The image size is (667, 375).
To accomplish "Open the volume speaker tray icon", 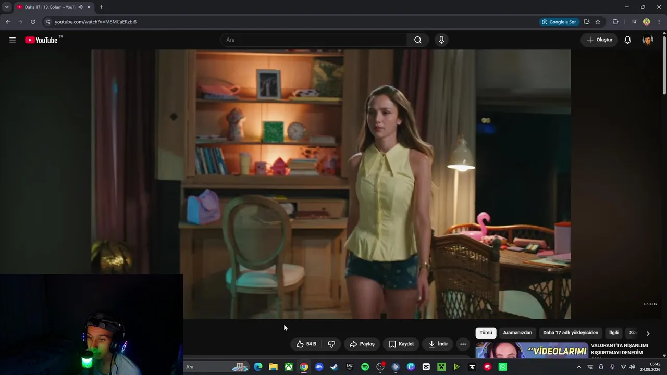I will pyautogui.click(x=632, y=367).
